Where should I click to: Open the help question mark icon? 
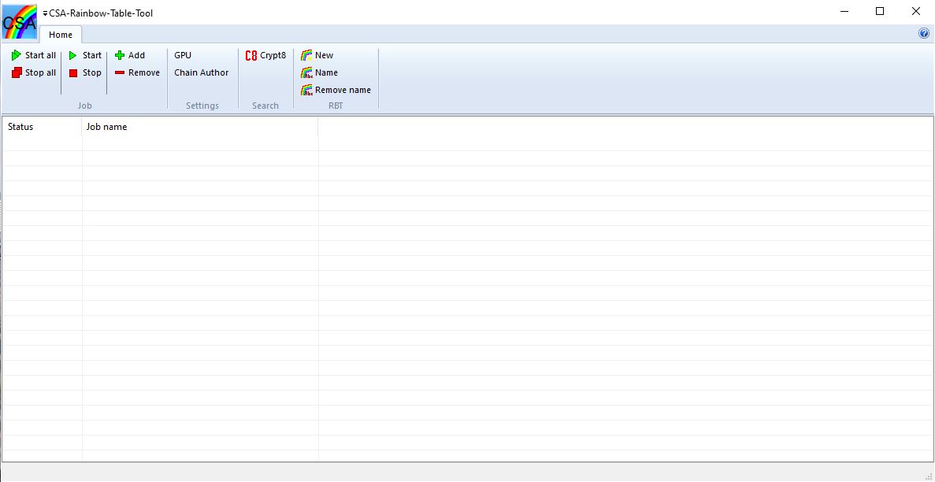924,33
